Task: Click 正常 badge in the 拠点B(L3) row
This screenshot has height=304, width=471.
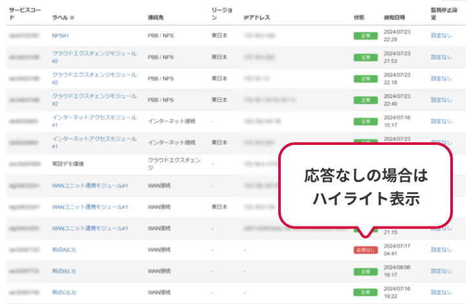Action: 366,271
